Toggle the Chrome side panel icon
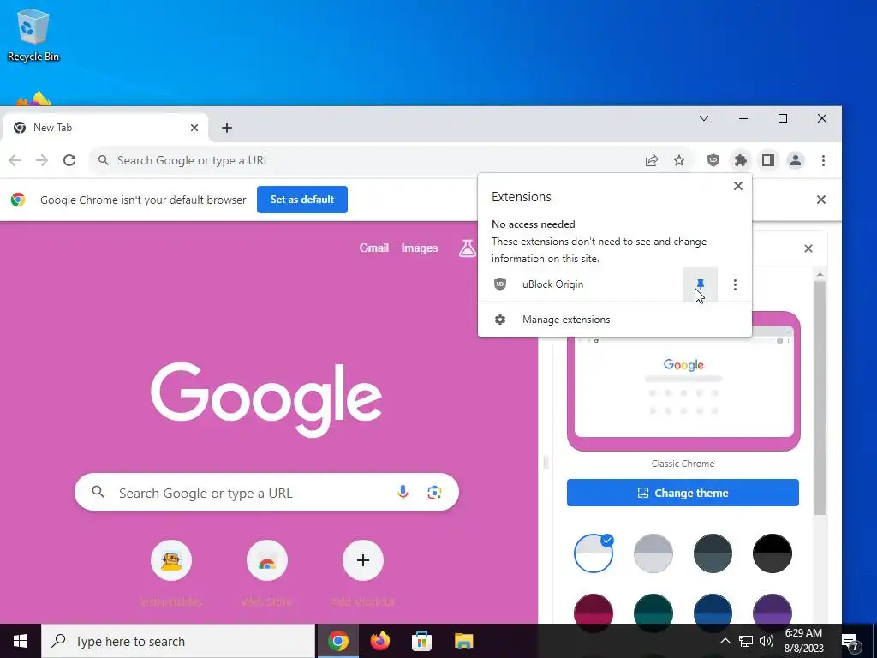Screen dimensions: 877x658 pos(768,160)
